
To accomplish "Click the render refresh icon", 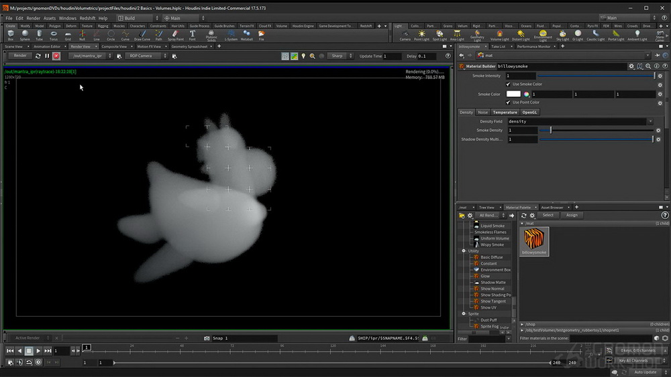I will point(38,56).
